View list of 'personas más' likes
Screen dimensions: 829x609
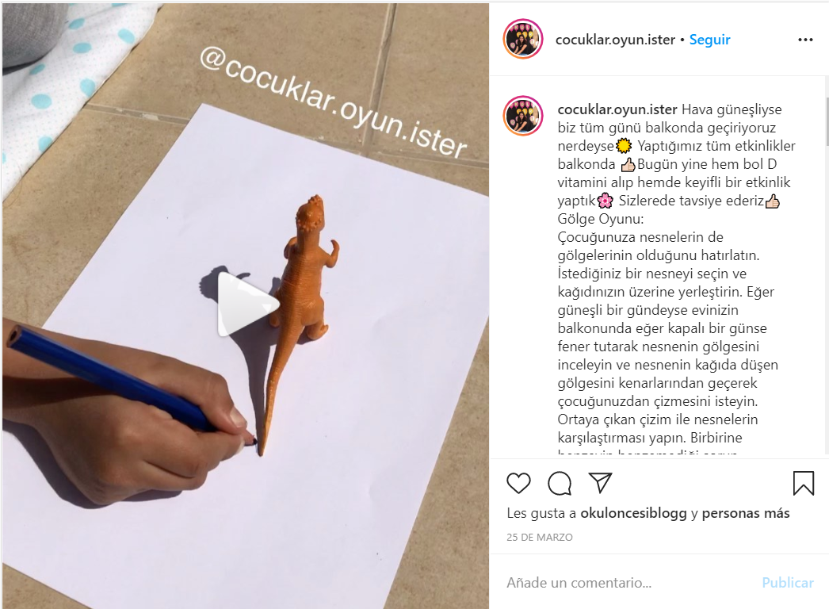click(x=746, y=513)
